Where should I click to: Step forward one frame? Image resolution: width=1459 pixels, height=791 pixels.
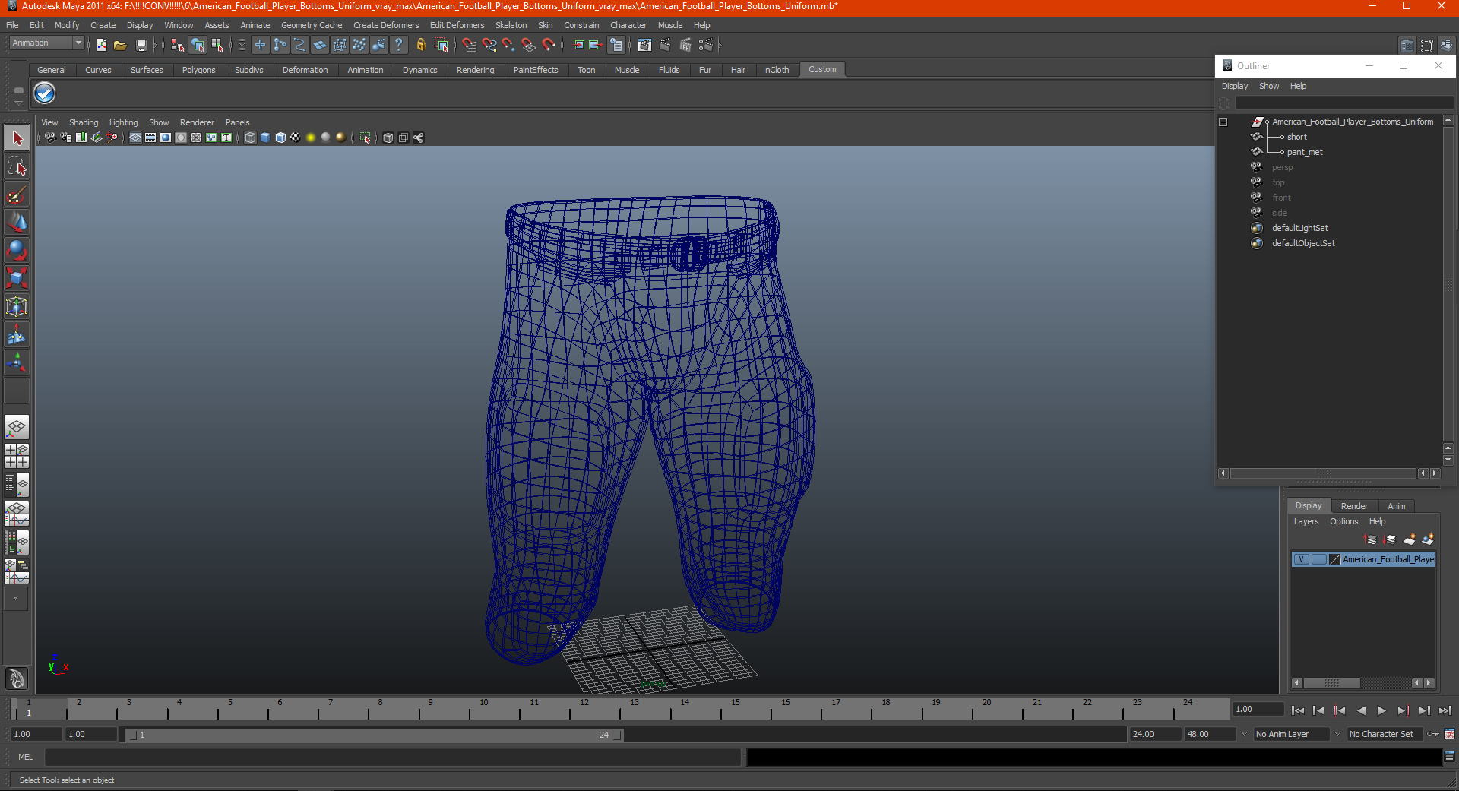tap(1403, 710)
